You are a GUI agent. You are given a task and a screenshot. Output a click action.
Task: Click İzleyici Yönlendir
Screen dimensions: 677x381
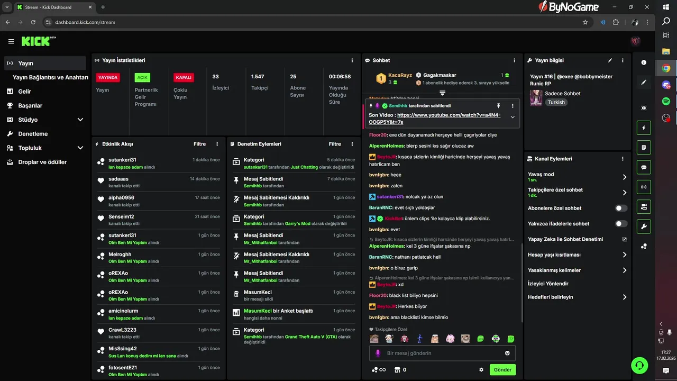pyautogui.click(x=548, y=284)
